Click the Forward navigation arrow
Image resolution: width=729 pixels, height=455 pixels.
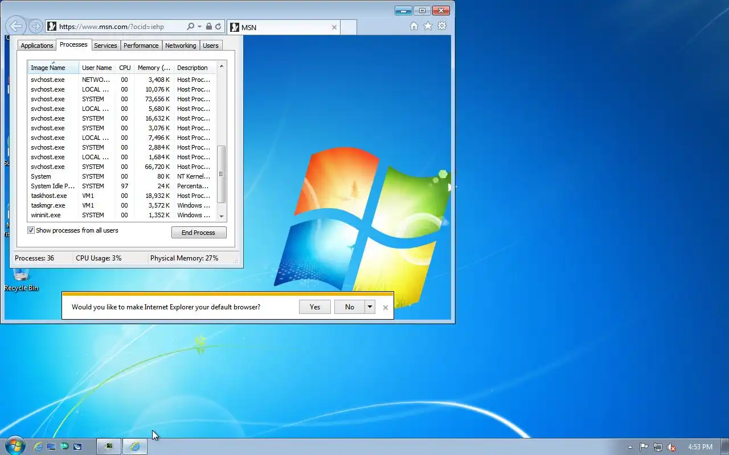point(35,26)
